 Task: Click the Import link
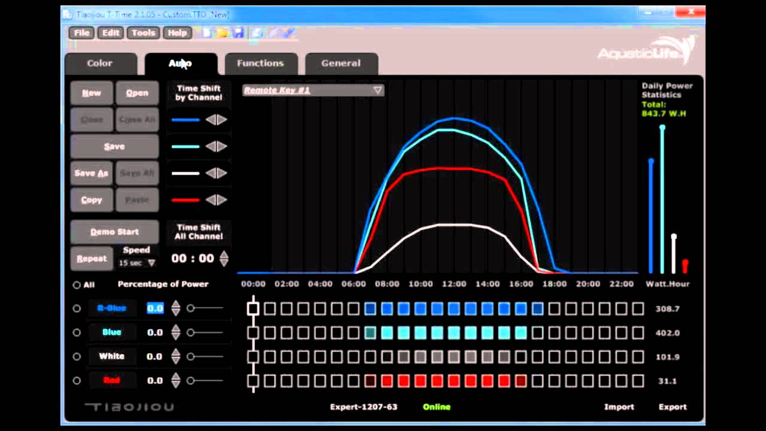pos(619,406)
